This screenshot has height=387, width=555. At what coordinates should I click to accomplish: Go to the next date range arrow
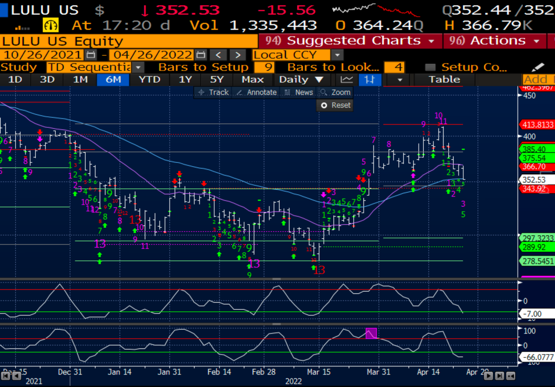coord(238,55)
